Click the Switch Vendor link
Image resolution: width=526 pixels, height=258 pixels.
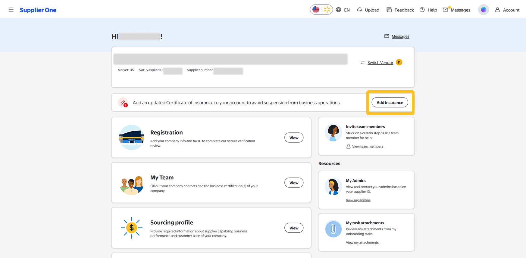tap(380, 63)
